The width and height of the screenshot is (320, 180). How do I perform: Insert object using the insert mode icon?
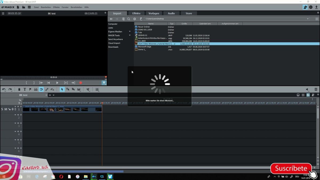tap(97, 89)
